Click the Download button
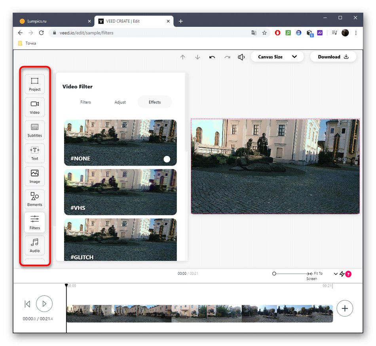This screenshot has height=346, width=376. [333, 57]
